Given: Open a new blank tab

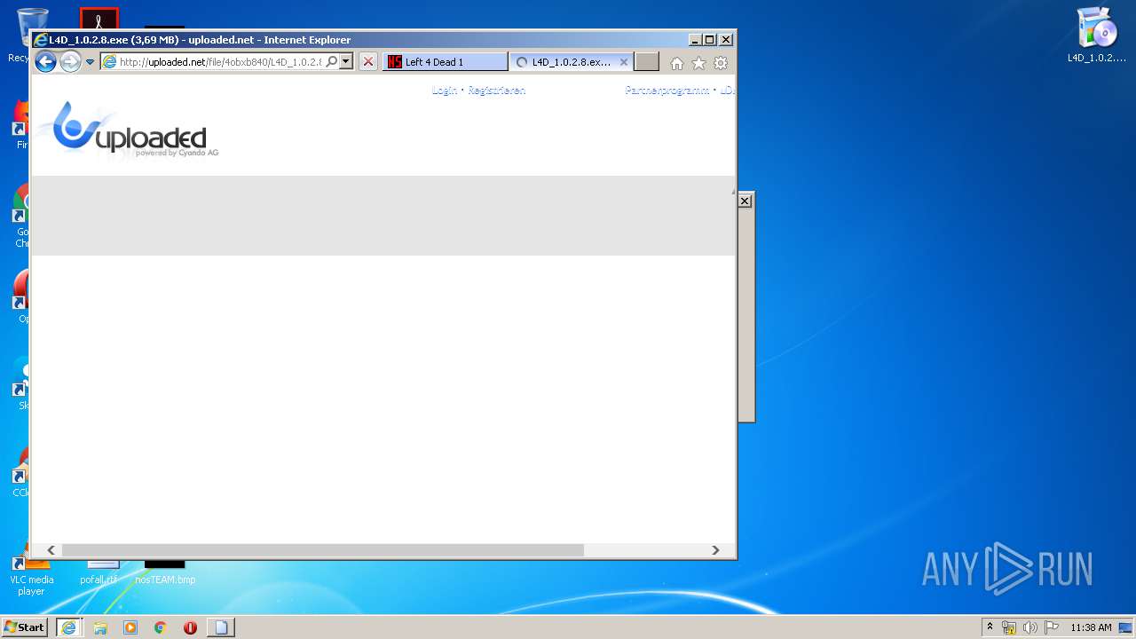Looking at the screenshot, I should 647,62.
